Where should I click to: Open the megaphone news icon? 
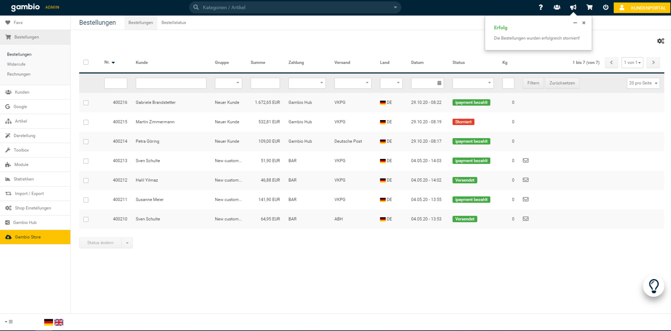click(573, 7)
